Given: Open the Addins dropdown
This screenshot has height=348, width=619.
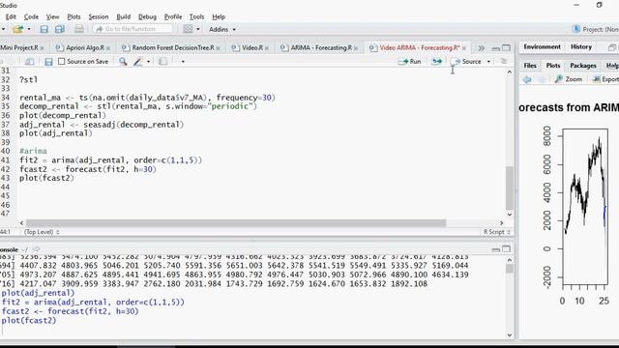Looking at the screenshot, I should pyautogui.click(x=222, y=29).
